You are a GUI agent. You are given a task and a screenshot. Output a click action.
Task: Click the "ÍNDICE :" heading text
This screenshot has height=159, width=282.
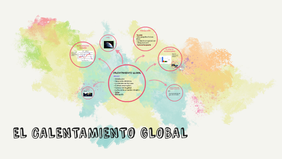point(117,76)
